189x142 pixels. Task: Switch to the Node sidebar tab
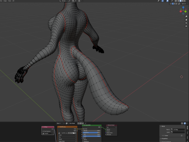(x=187, y=128)
